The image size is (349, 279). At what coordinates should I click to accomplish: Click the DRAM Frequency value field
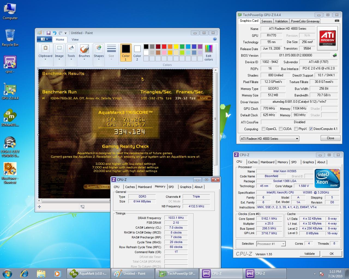pyautogui.click(x=176, y=218)
